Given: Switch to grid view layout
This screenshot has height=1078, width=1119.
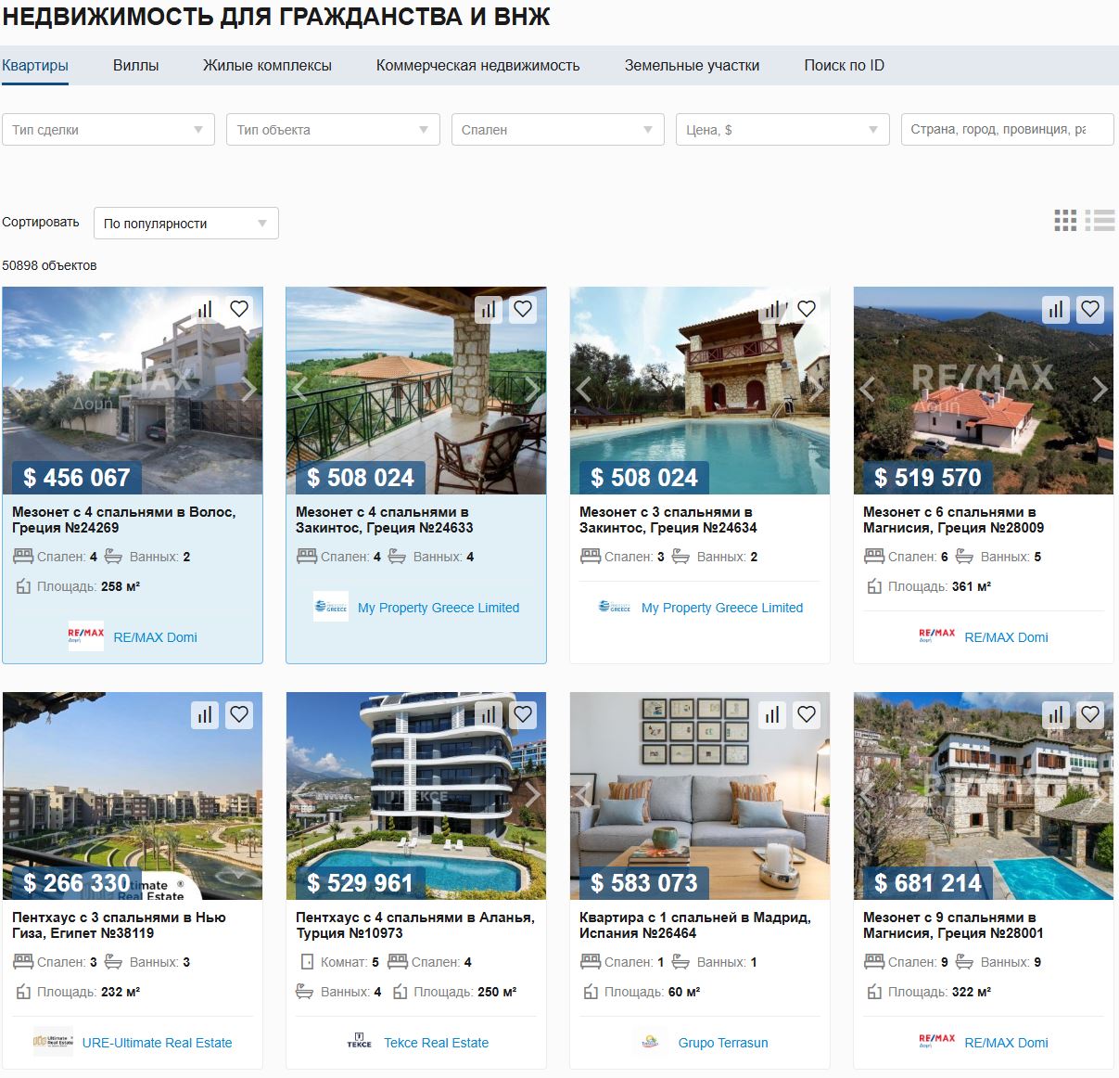Looking at the screenshot, I should tap(1065, 220).
